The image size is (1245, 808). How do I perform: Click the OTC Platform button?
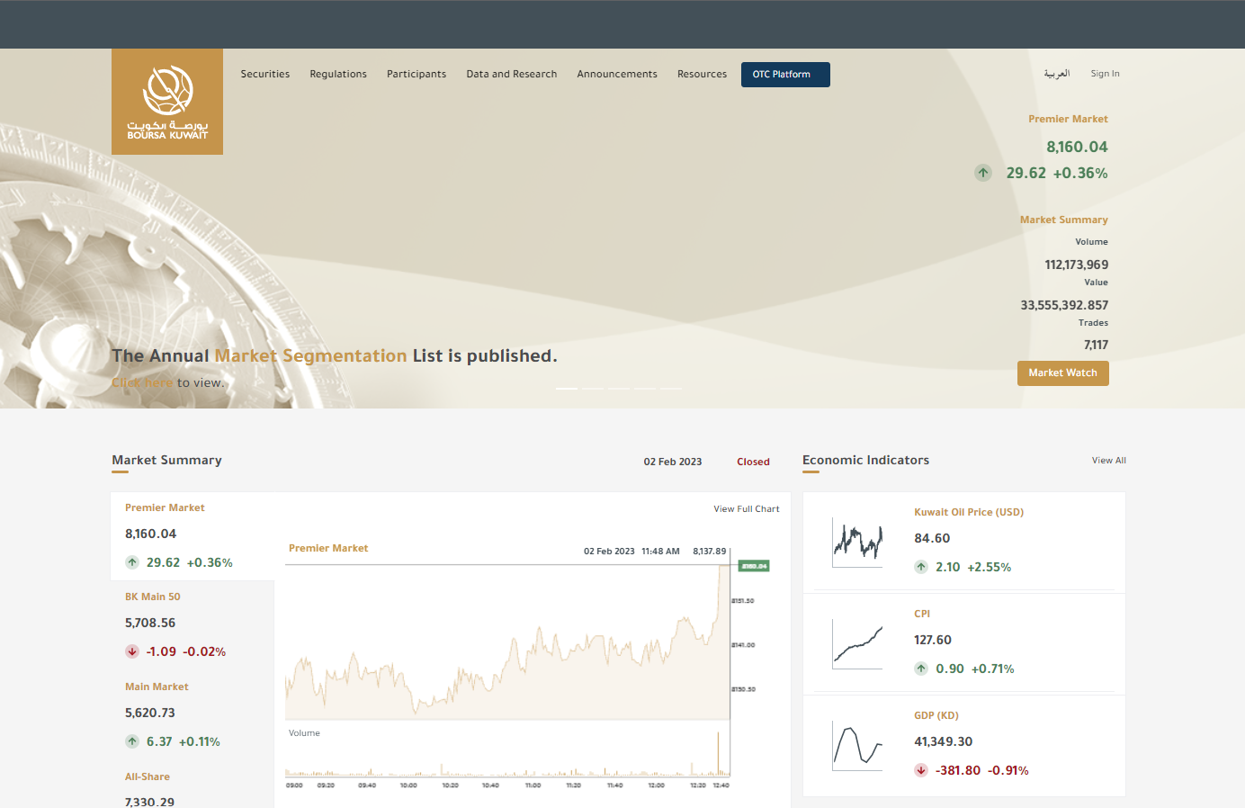tap(785, 75)
